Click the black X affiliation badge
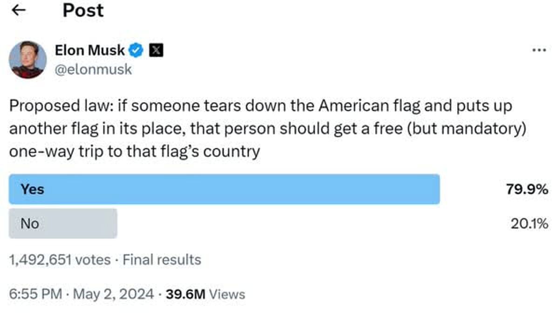Viewport: 559px width, 316px height. coord(156,50)
